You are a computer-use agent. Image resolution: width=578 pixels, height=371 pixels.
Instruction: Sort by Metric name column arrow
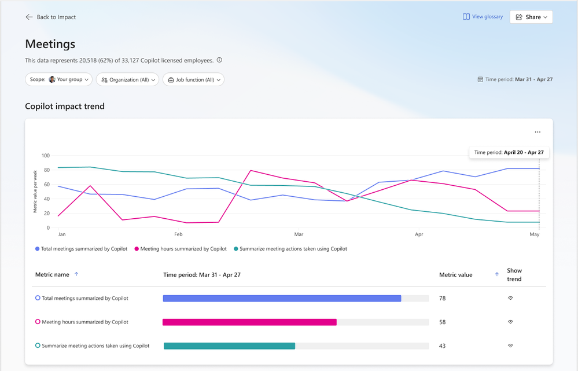[x=76, y=274]
